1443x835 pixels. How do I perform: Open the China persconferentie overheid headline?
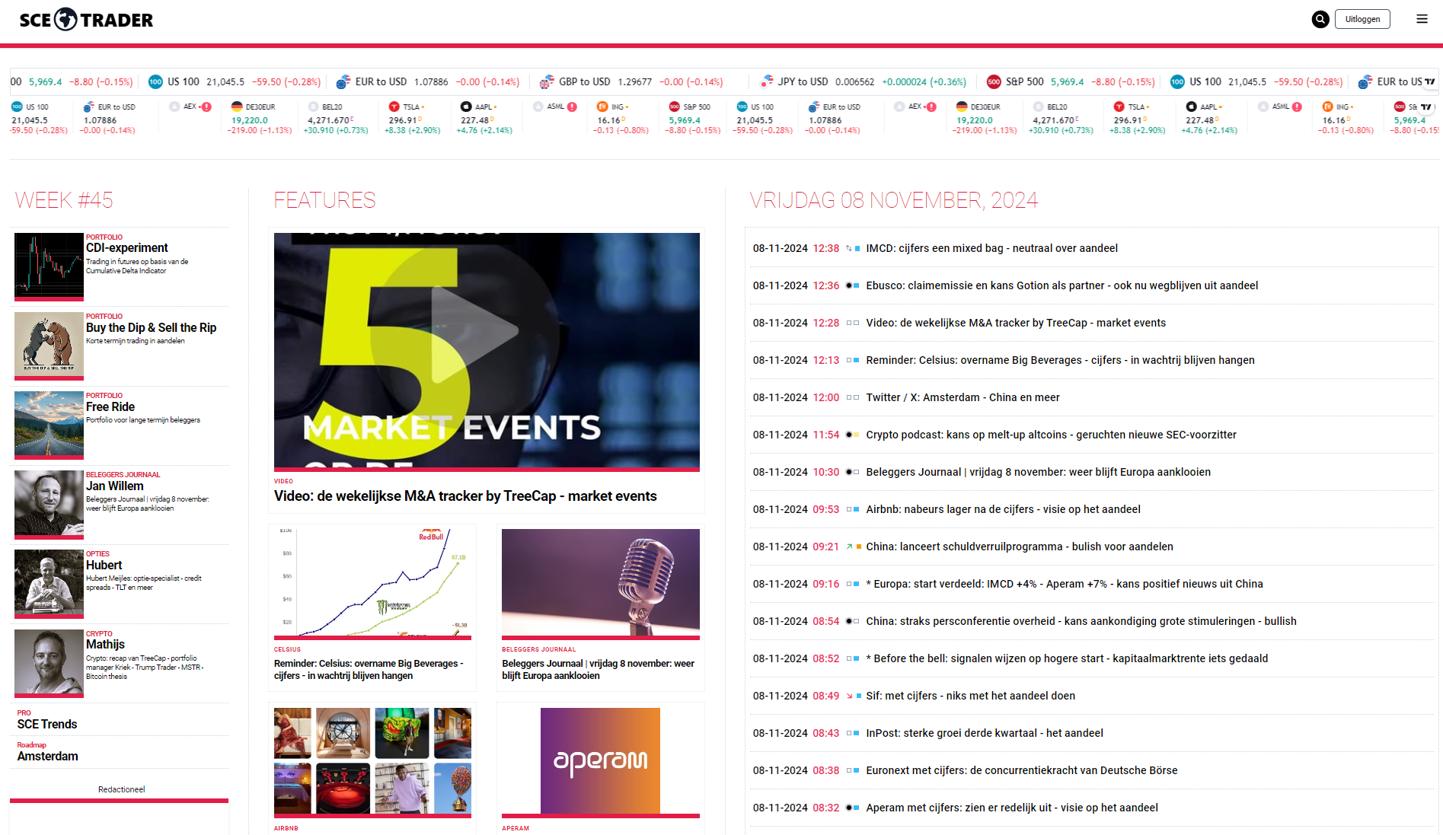1081,622
